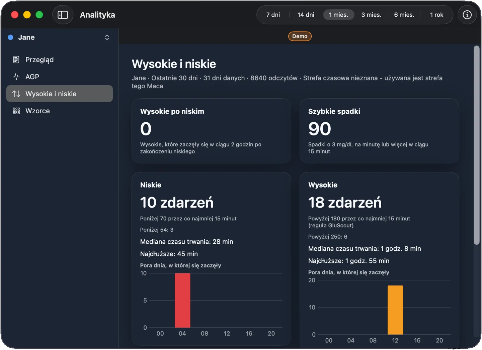Click Mediana czasu trwania: 1 godz. 8 min
This screenshot has height=350, width=482.
365,248
